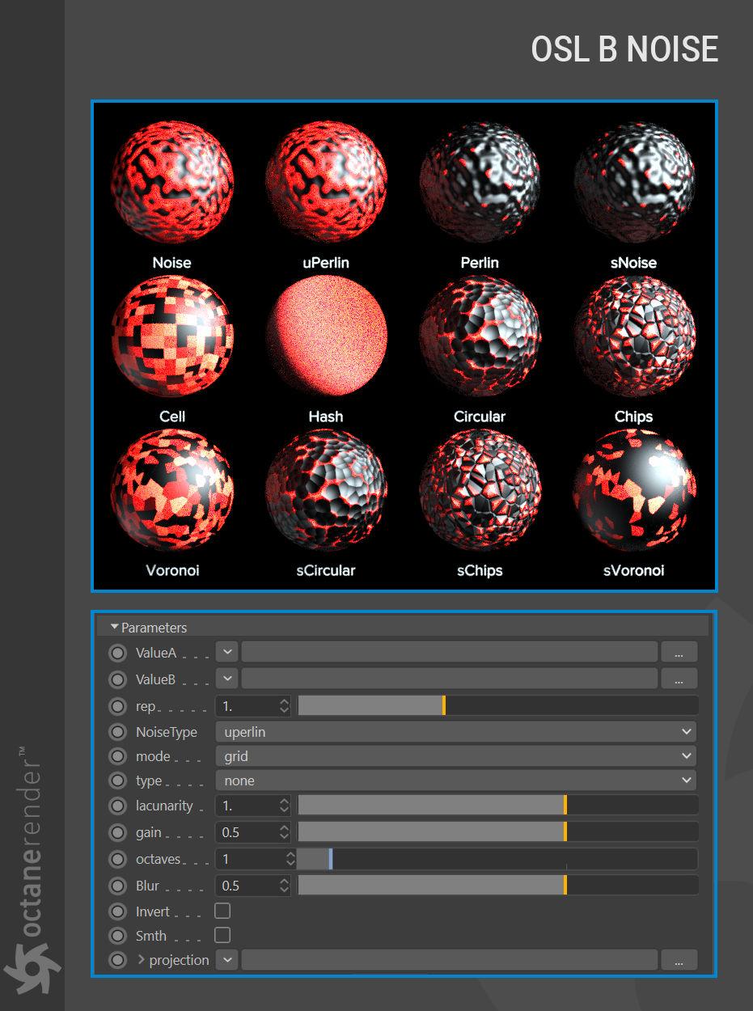This screenshot has height=1011, width=753.
Task: Open the NoiseType uperlin dropdown
Action: (456, 732)
